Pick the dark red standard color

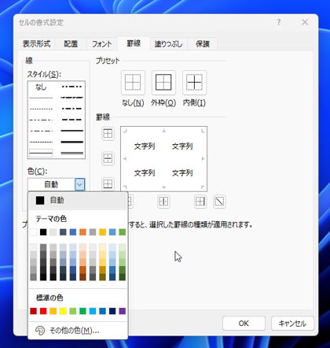click(33, 311)
